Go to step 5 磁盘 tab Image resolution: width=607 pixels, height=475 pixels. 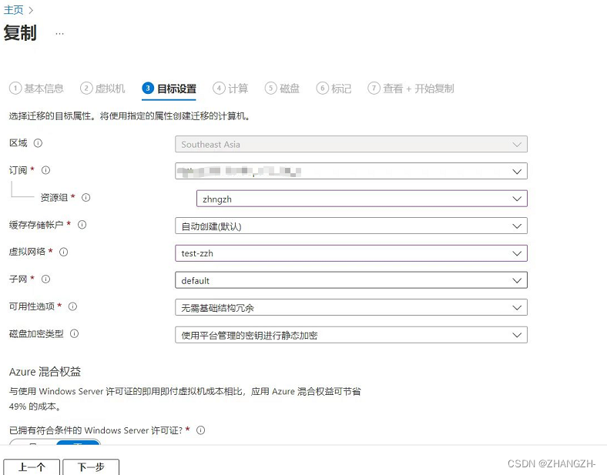[282, 89]
